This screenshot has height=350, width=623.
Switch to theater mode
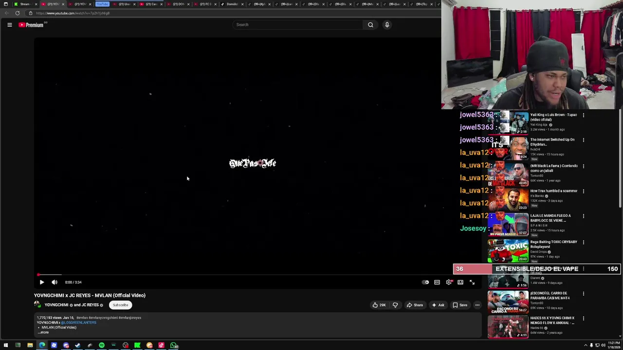pos(460,282)
